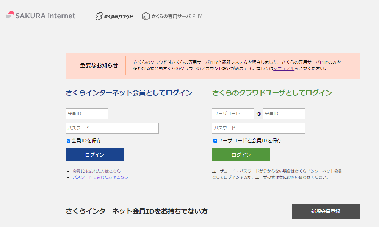Focus the cloud user パスワード field
Image resolution: width=379 pixels, height=227 pixels.
[258, 128]
